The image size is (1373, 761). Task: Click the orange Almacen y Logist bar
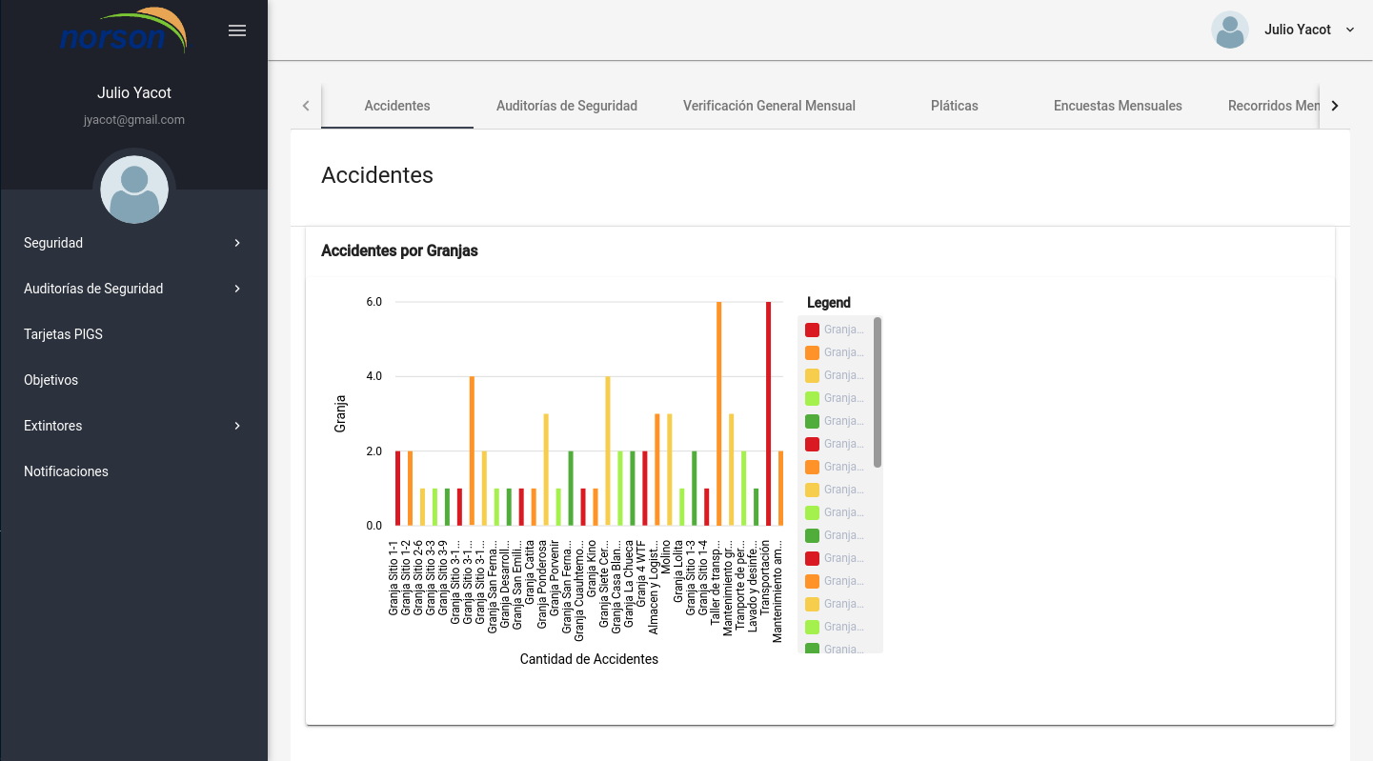657,470
